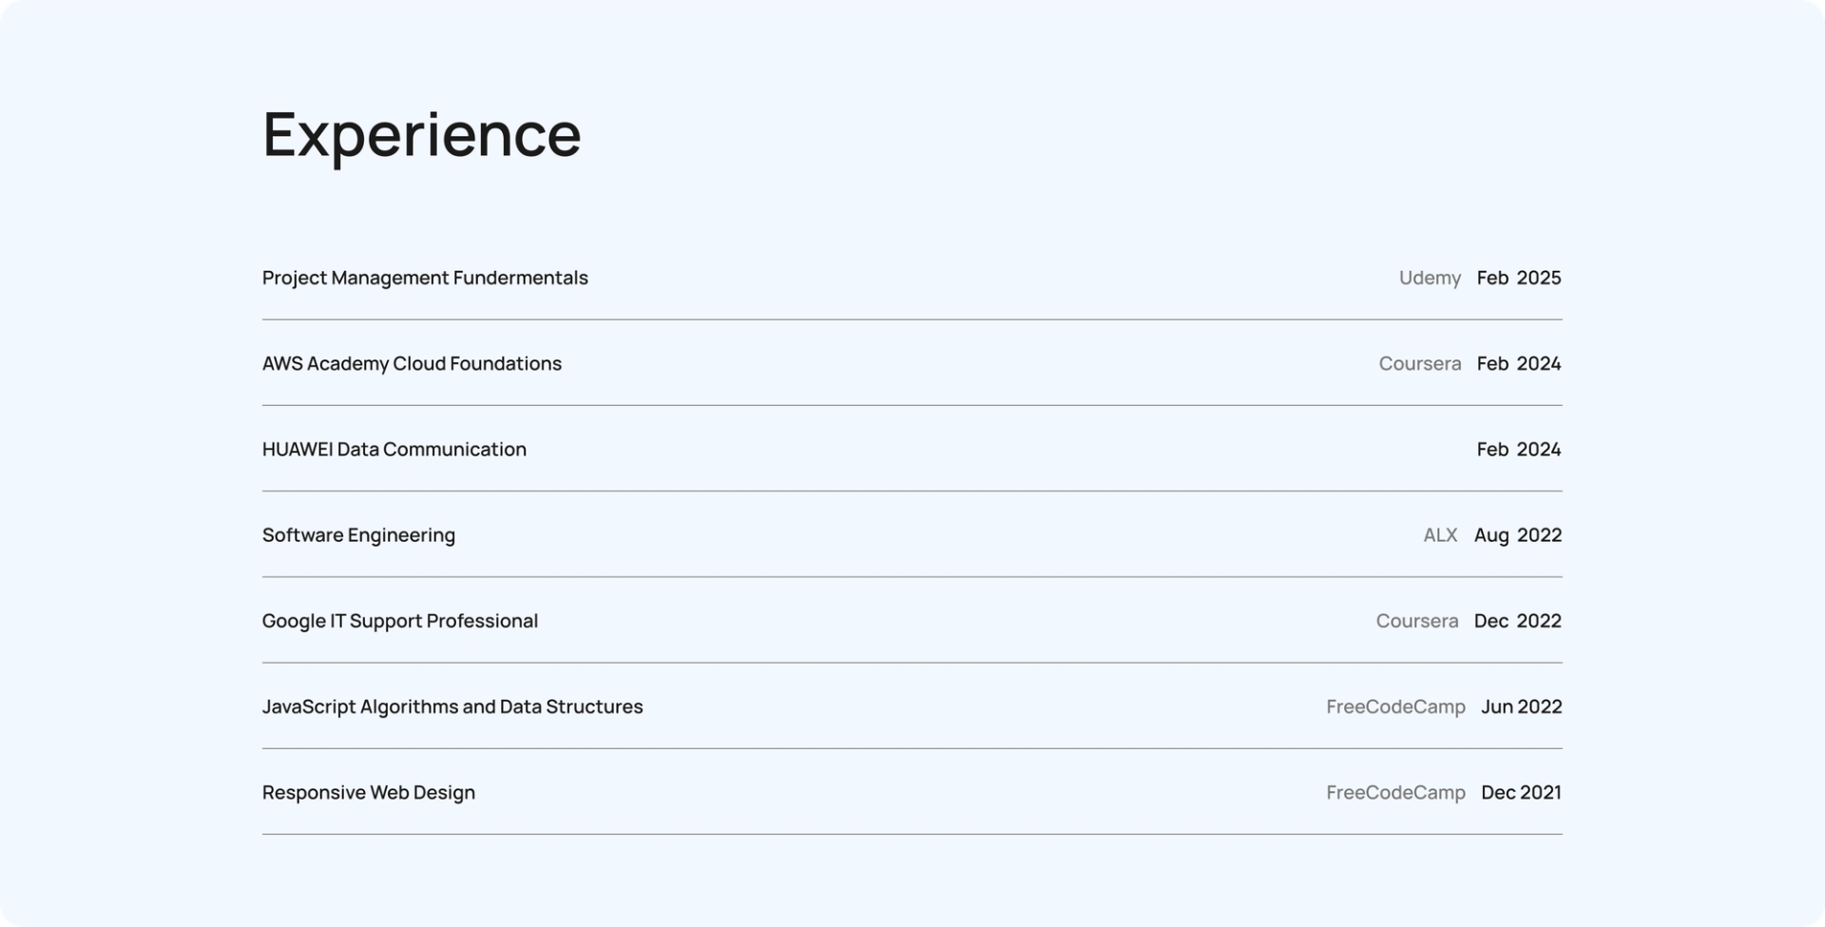Click the Experience heading
This screenshot has height=927, width=1825.
click(421, 135)
